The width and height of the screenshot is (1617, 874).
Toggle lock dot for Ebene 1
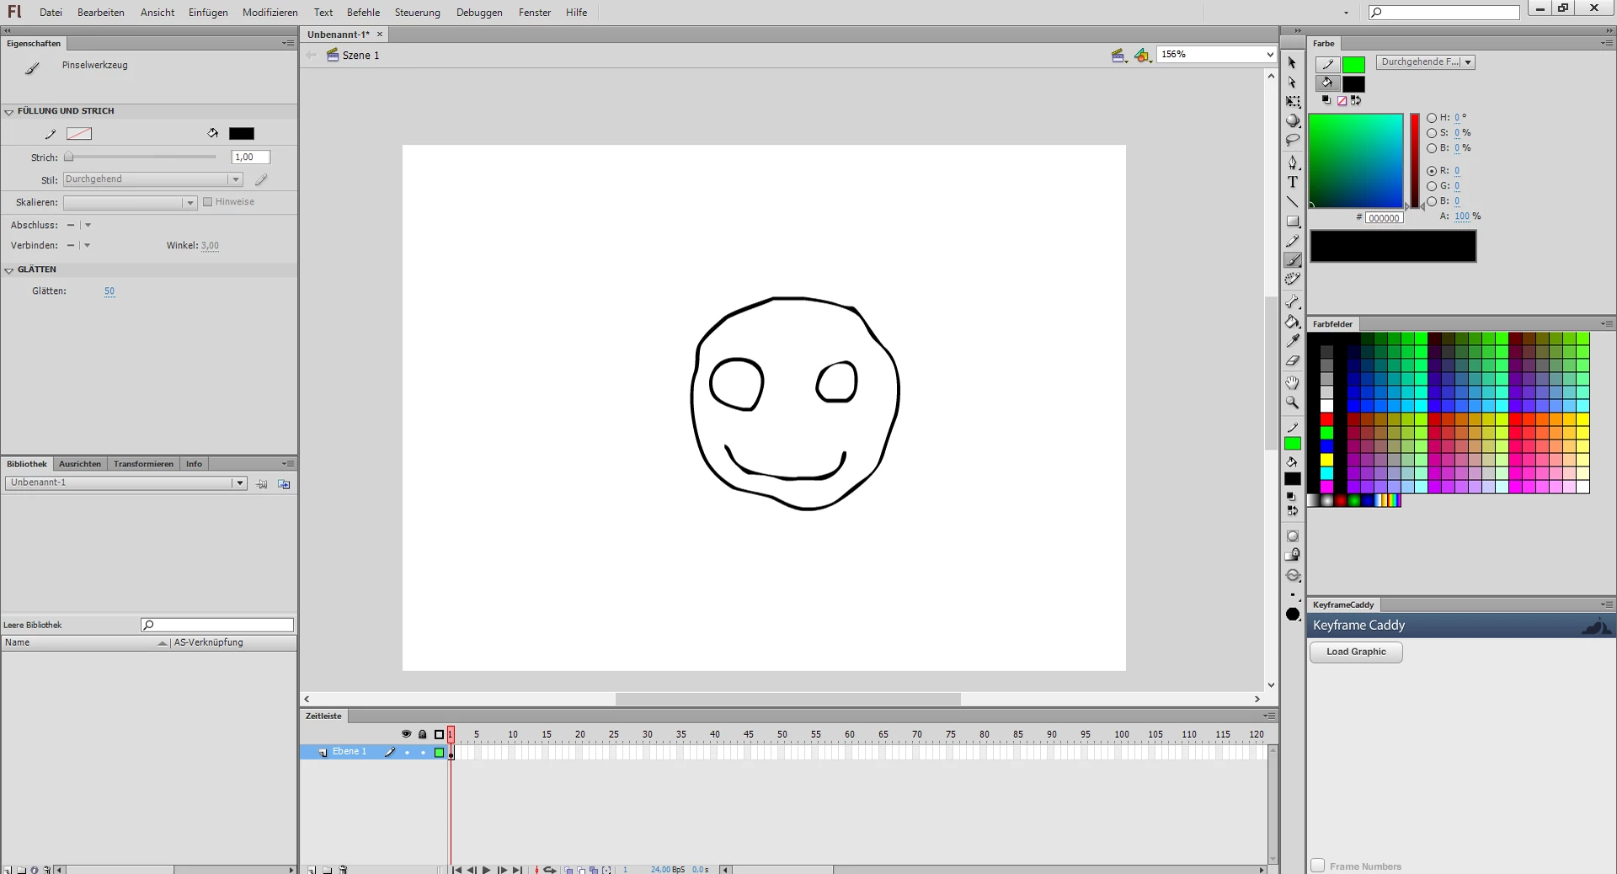[x=423, y=753]
